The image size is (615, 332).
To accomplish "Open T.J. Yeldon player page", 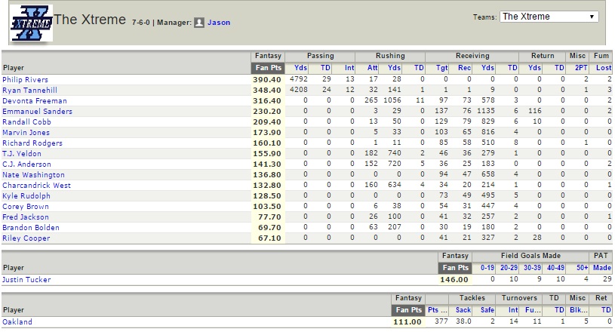I will tap(22, 154).
